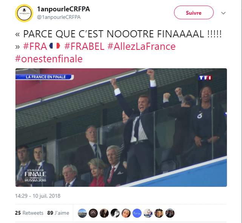Open the #FRABEL hashtag
Screen dimensions: 242x223
tap(84, 46)
